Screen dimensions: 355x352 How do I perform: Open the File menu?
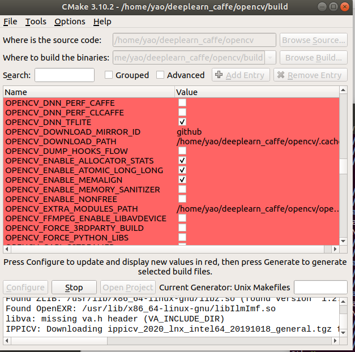10,22
